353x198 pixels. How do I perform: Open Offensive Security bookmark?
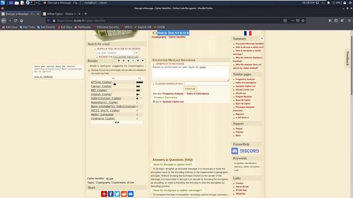coord(106,27)
